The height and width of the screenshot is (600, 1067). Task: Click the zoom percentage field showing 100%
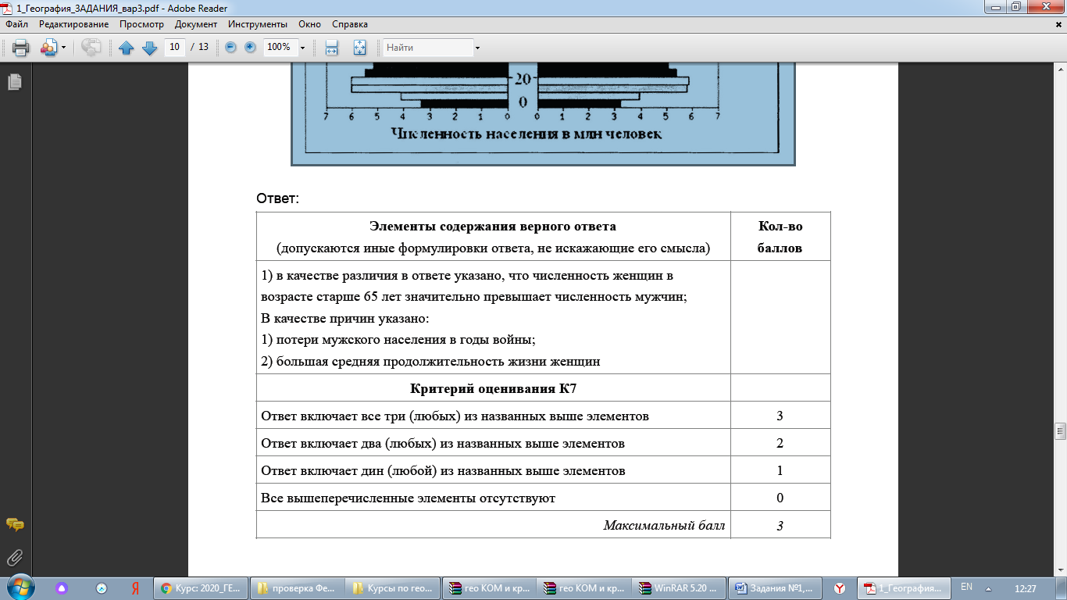[x=280, y=47]
